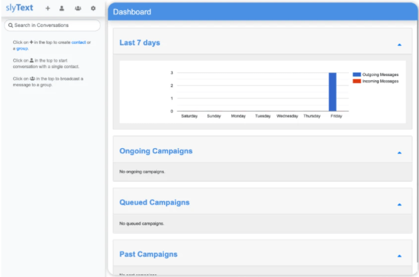419x277 pixels.
Task: Click the slyText logo
Action: tap(20, 9)
